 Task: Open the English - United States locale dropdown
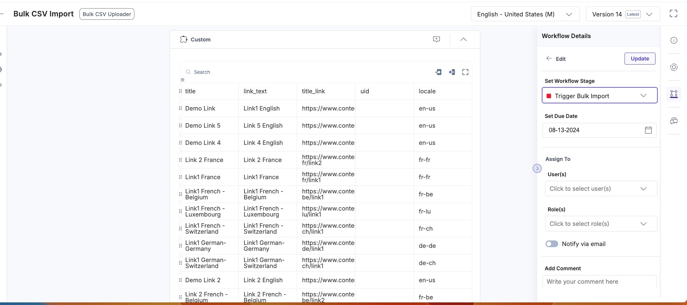[525, 14]
